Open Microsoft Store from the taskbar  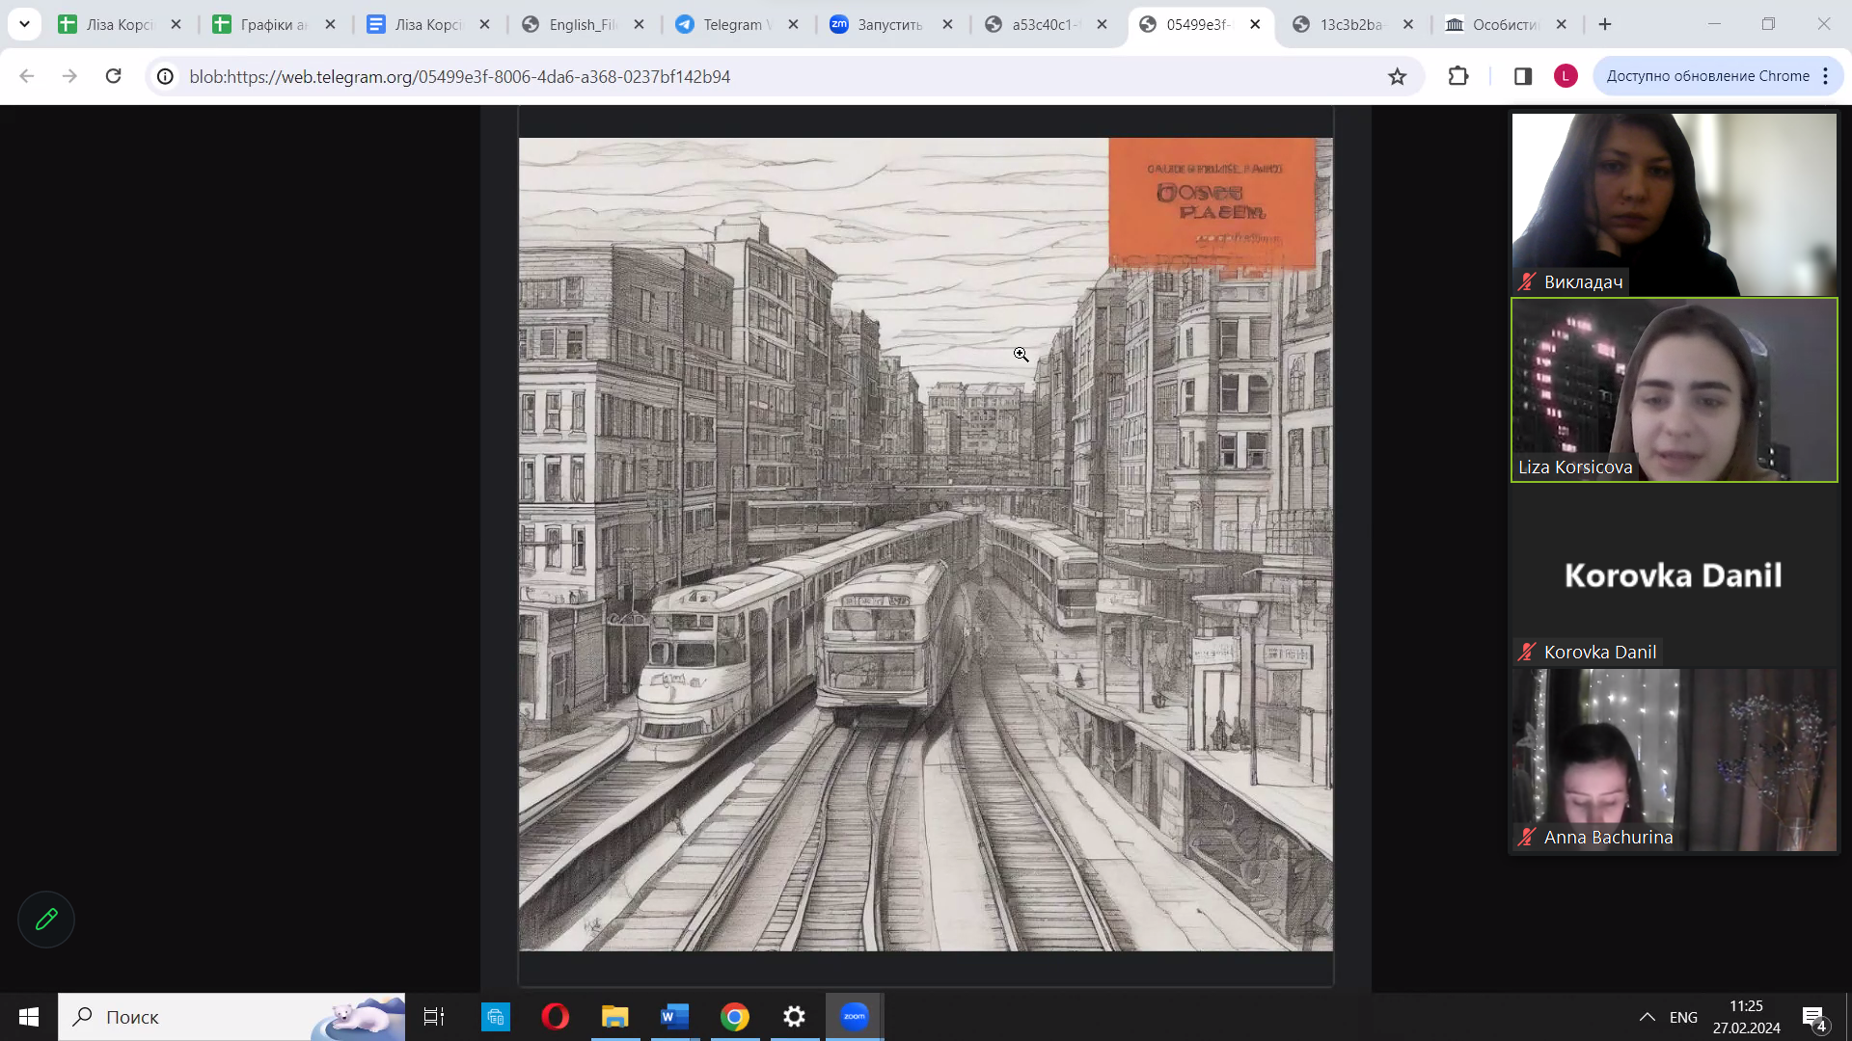(x=496, y=1017)
